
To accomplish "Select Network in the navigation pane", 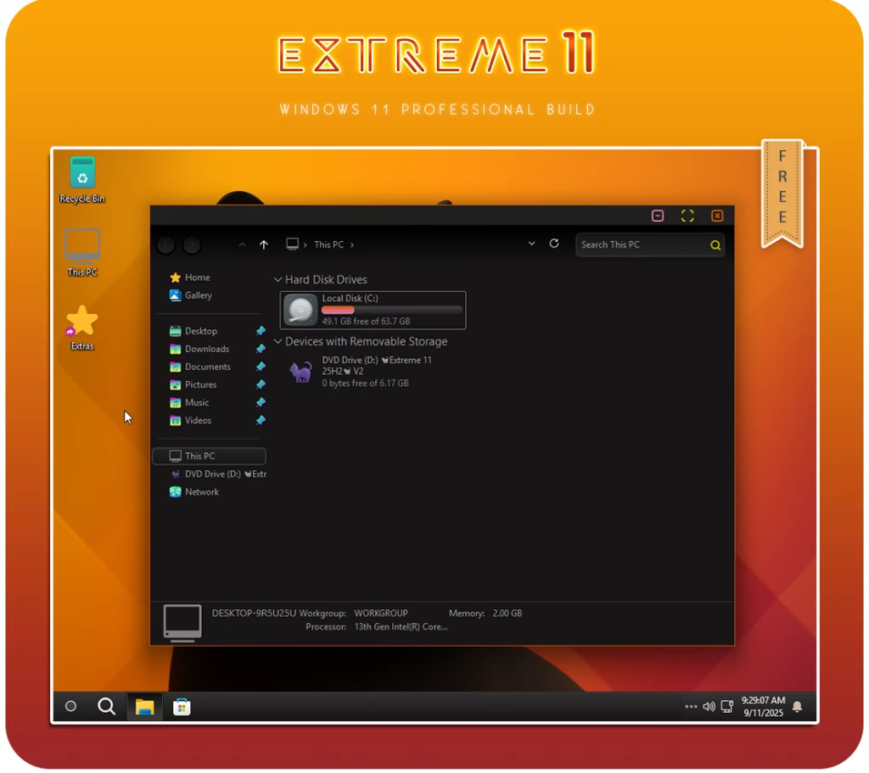I will point(201,492).
